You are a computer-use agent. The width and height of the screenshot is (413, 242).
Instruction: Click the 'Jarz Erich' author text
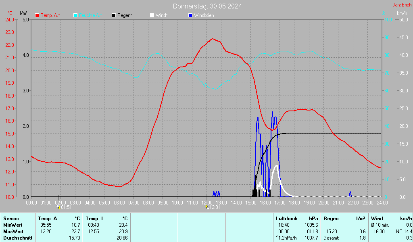point(402,5)
